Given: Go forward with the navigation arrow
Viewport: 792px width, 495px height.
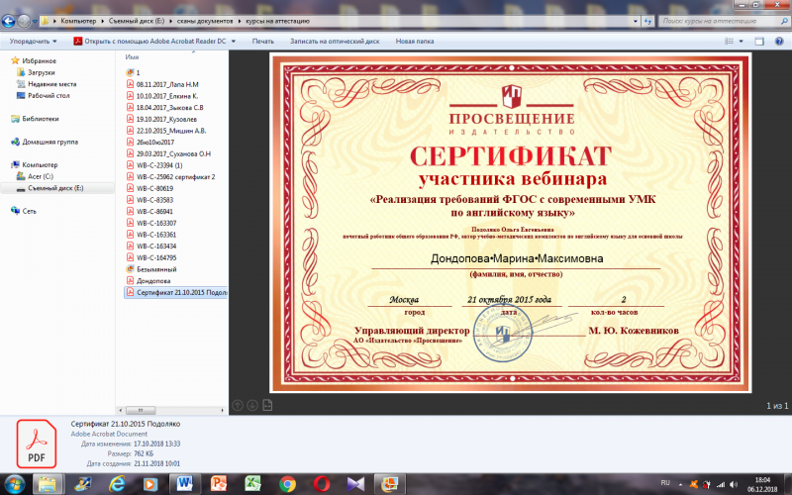Looking at the screenshot, I should [24, 21].
